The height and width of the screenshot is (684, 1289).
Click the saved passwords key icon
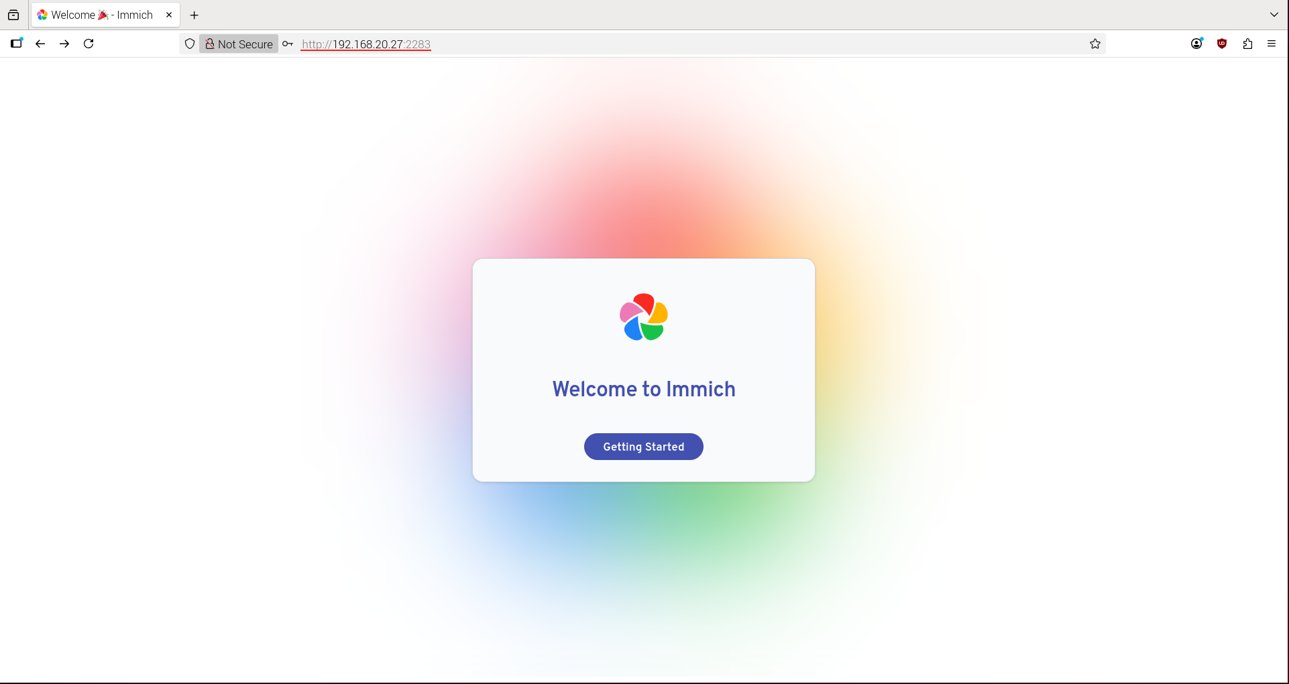[x=288, y=44]
